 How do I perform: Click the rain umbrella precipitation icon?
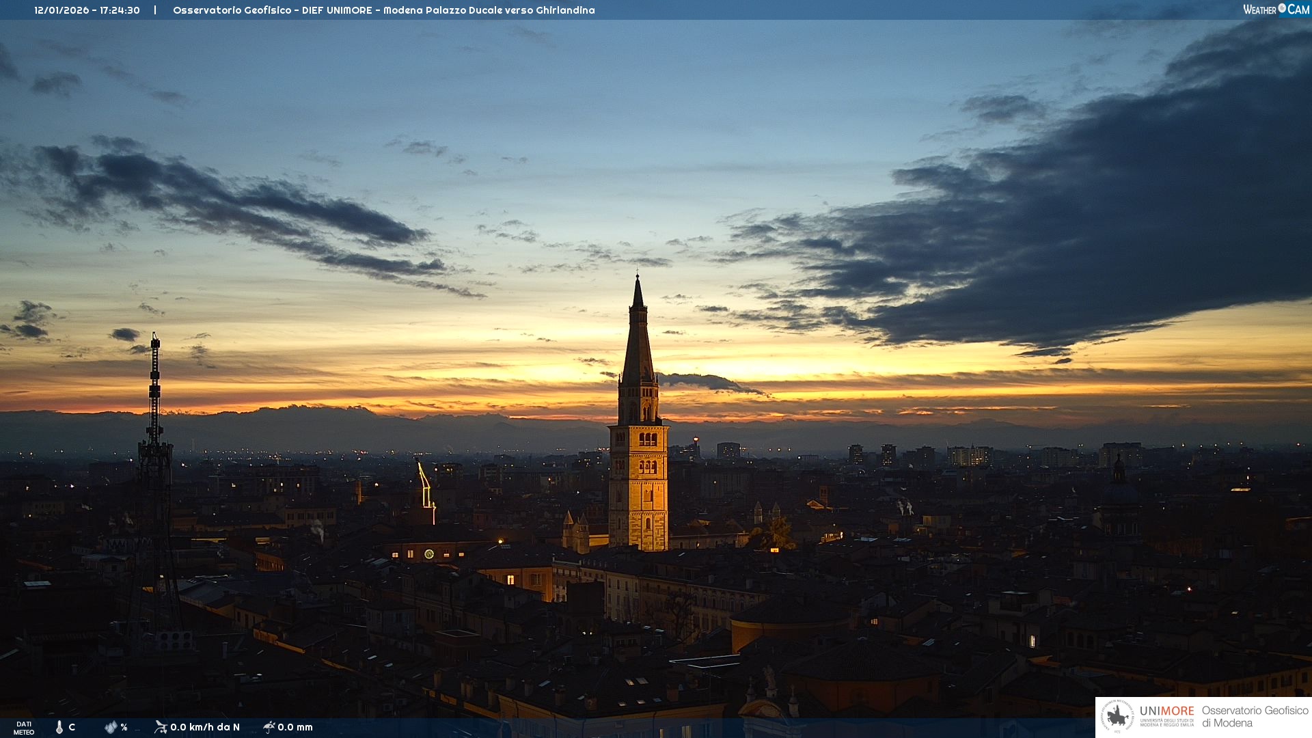tap(269, 727)
